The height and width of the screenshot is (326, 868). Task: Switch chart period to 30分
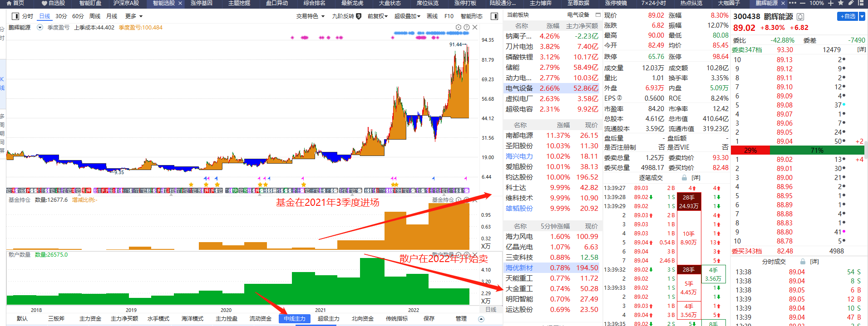61,16
